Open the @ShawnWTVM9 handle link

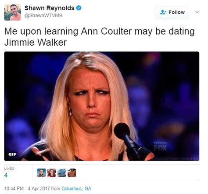pyautogui.click(x=43, y=15)
